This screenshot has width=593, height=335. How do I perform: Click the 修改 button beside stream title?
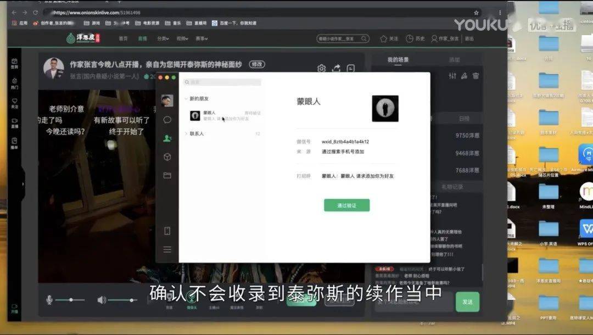(257, 64)
